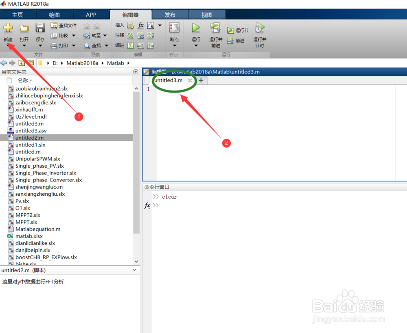
Task: Click the up one folder icon
Action: click(x=22, y=63)
